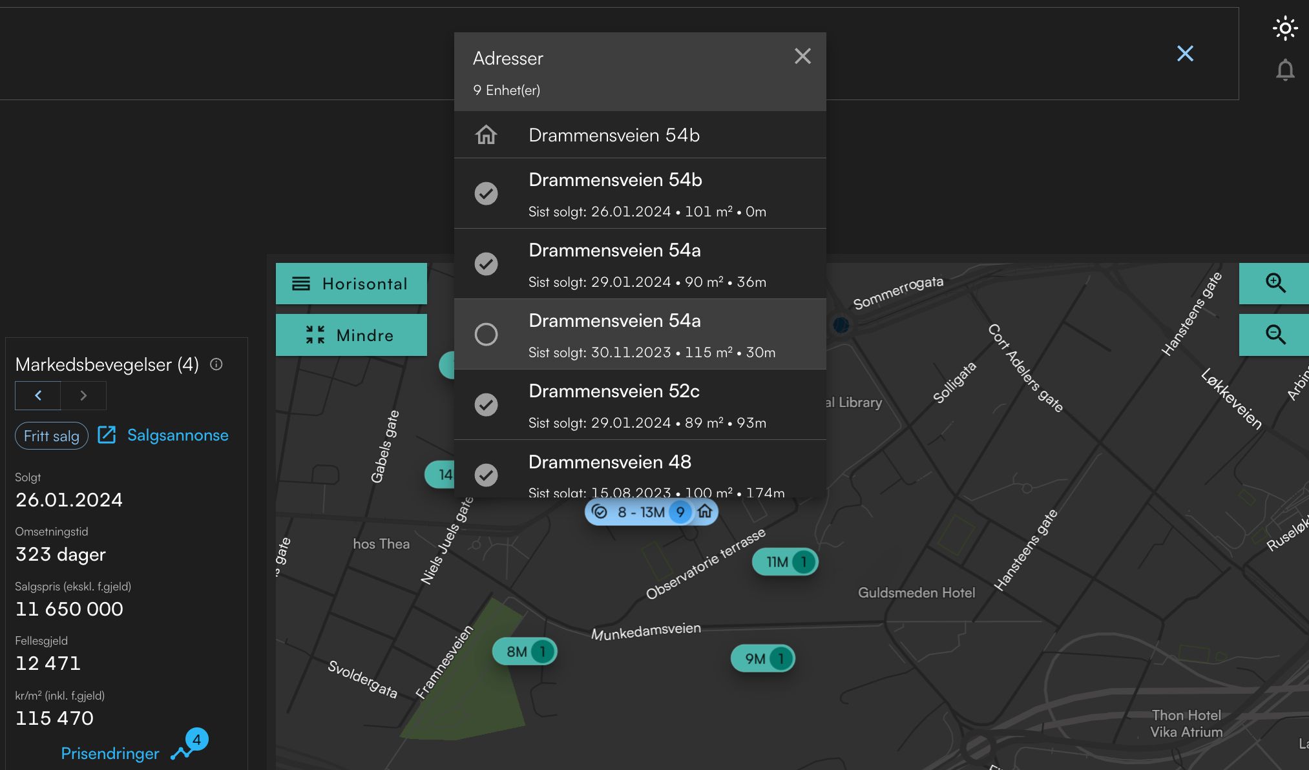Select the unchecked Drammensveien 54a 115 m² entry
Screen dimensions: 1309x770
point(486,334)
